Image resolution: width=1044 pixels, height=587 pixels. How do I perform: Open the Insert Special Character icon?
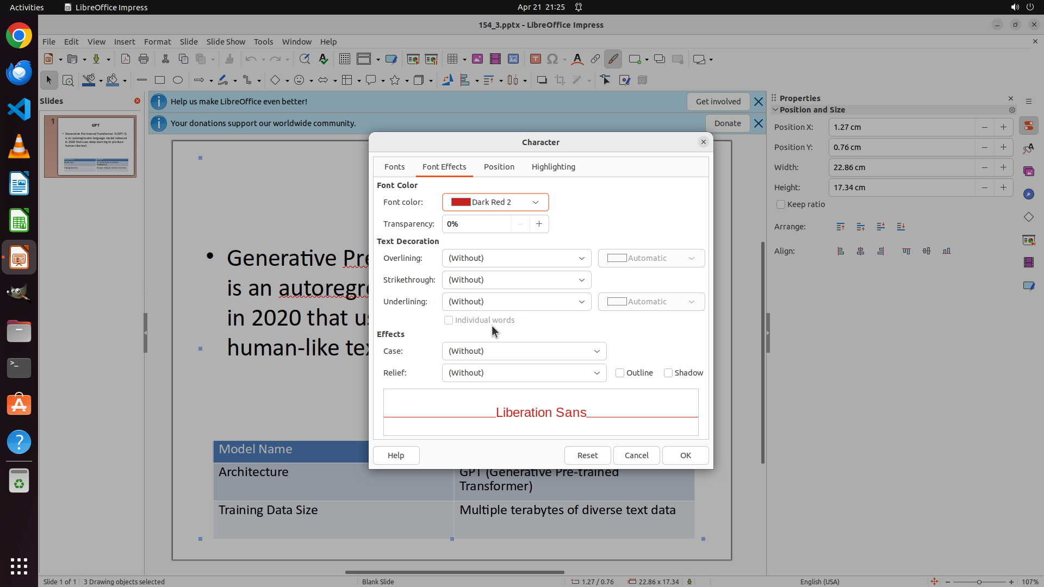click(552, 59)
